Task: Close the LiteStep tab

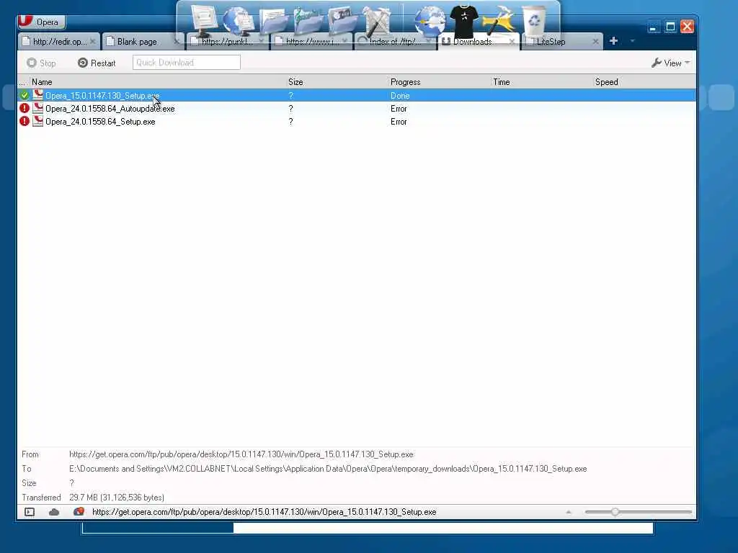Action: tap(595, 42)
